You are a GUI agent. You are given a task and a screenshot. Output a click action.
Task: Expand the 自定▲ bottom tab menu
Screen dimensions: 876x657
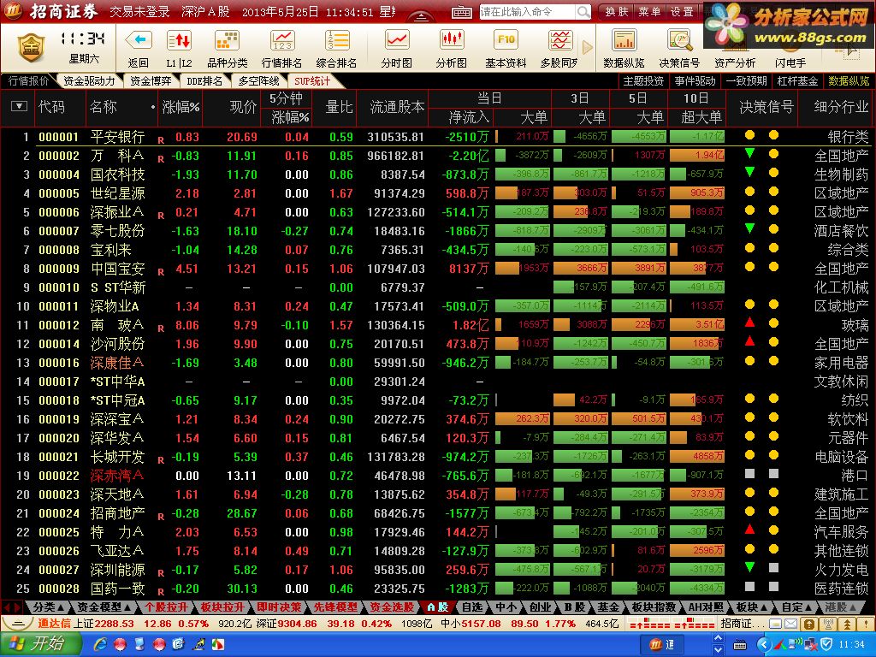(796, 607)
